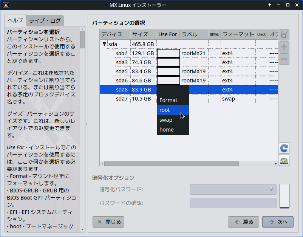Click the title bar up-arrow keep-above icon

[270, 5]
